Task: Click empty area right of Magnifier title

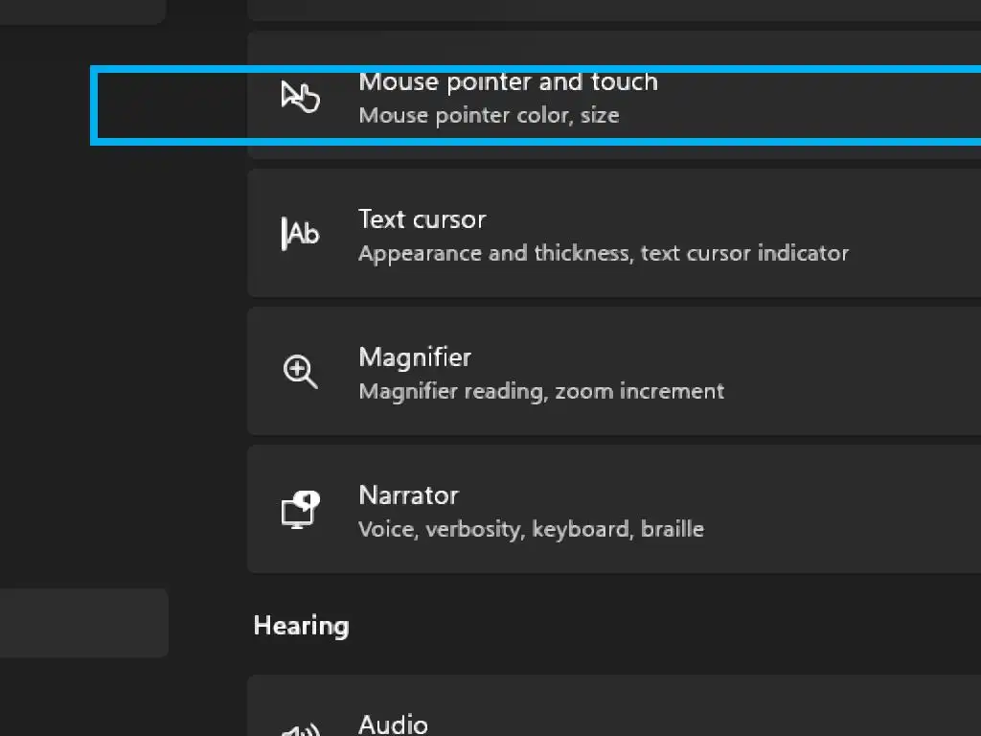Action: click(728, 357)
